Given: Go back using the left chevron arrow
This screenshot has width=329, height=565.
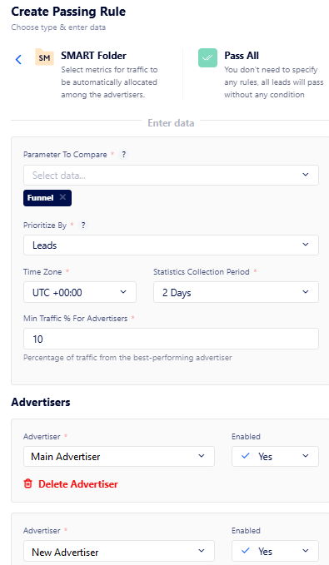Looking at the screenshot, I should [19, 59].
